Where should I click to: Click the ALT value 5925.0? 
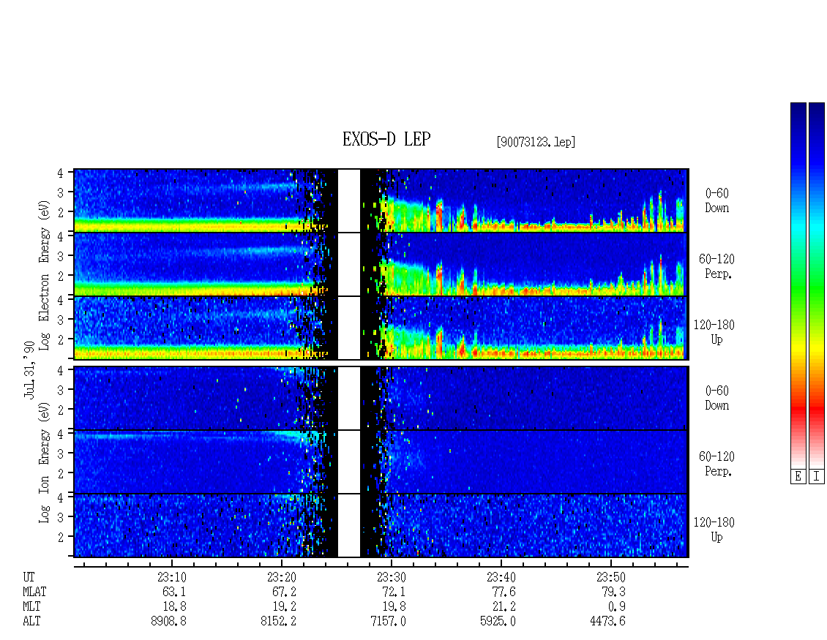pyautogui.click(x=498, y=622)
